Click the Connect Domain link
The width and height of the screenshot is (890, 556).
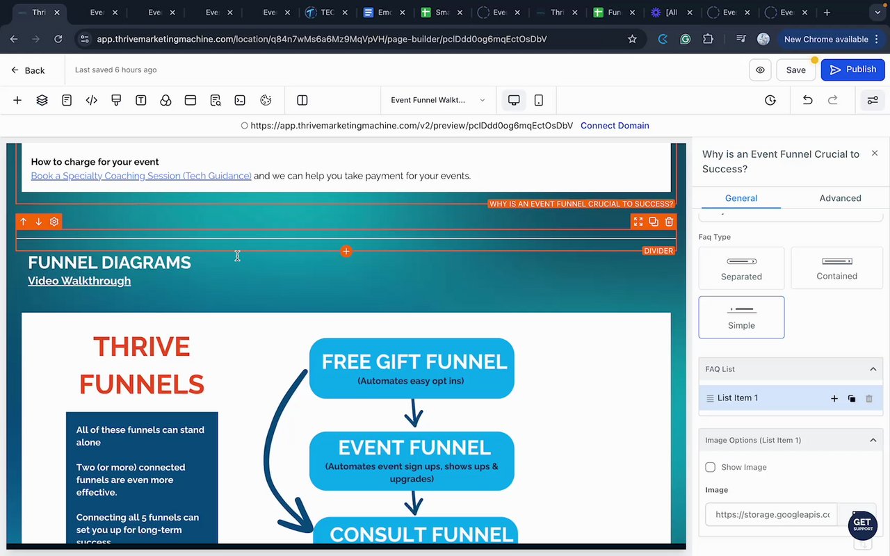click(615, 126)
